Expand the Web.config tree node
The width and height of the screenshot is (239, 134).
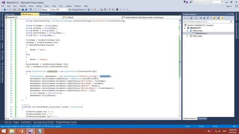coord(187,36)
